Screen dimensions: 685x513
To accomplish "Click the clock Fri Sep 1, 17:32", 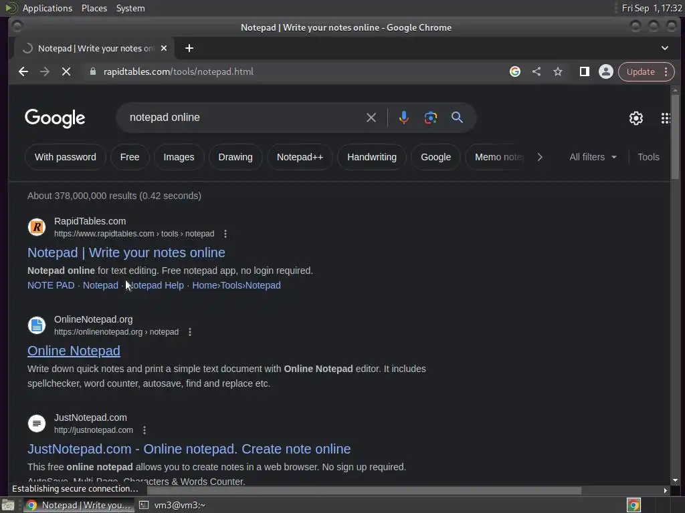I will click(x=652, y=8).
